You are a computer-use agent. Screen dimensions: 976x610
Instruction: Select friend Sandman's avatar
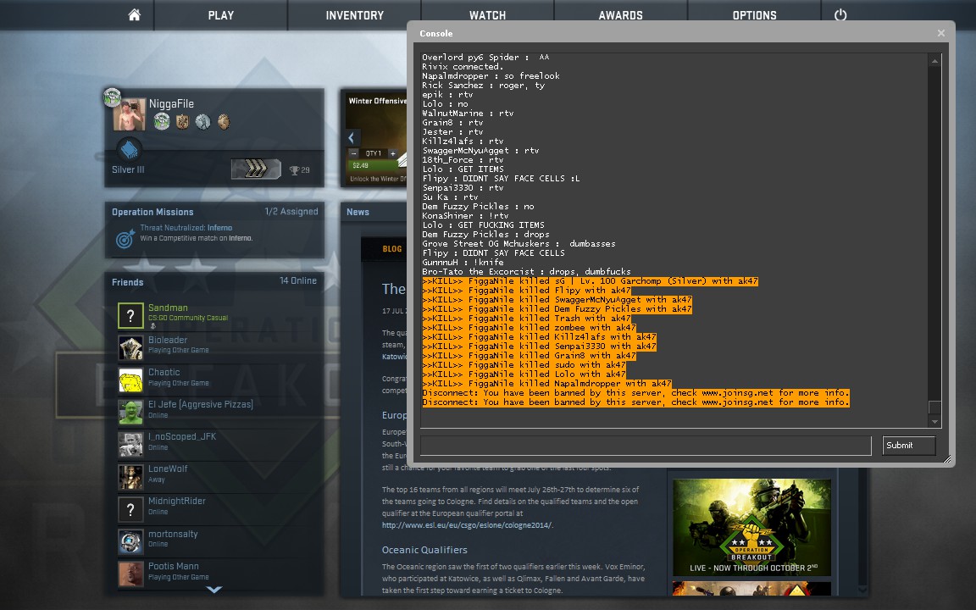tap(130, 315)
